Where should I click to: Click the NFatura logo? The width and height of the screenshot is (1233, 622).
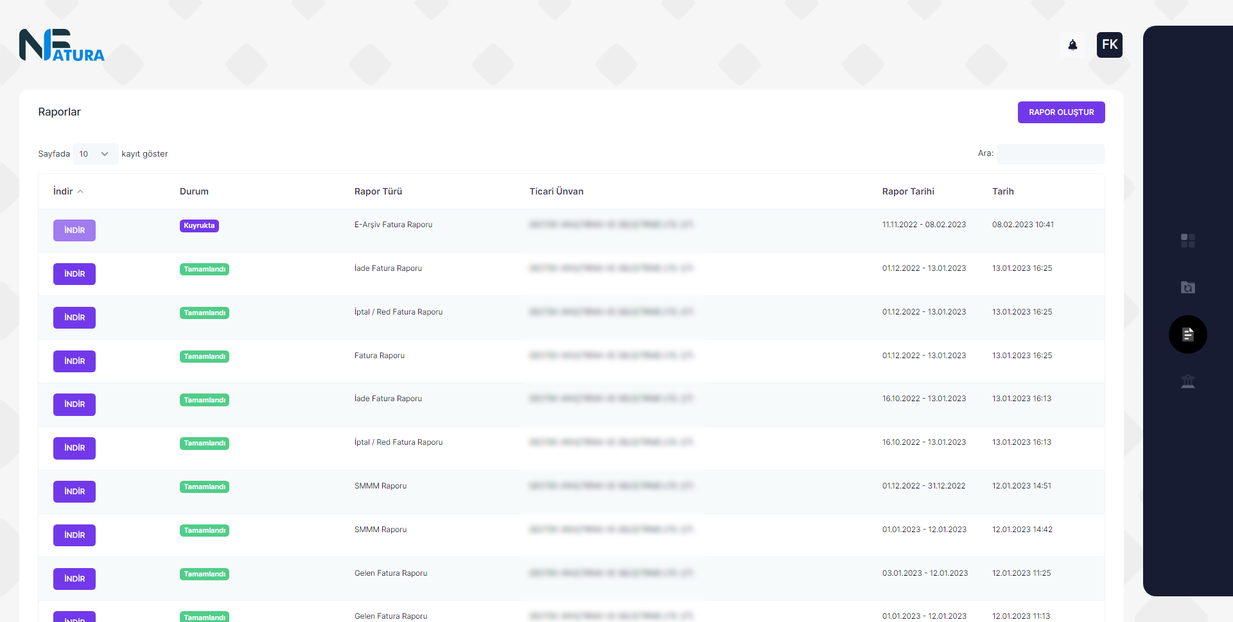click(x=62, y=46)
